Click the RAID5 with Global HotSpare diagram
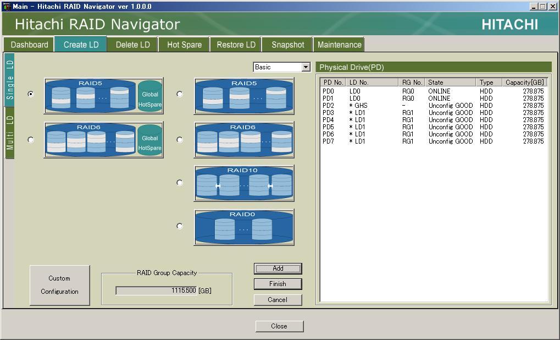The width and height of the screenshot is (560, 340). click(x=103, y=96)
